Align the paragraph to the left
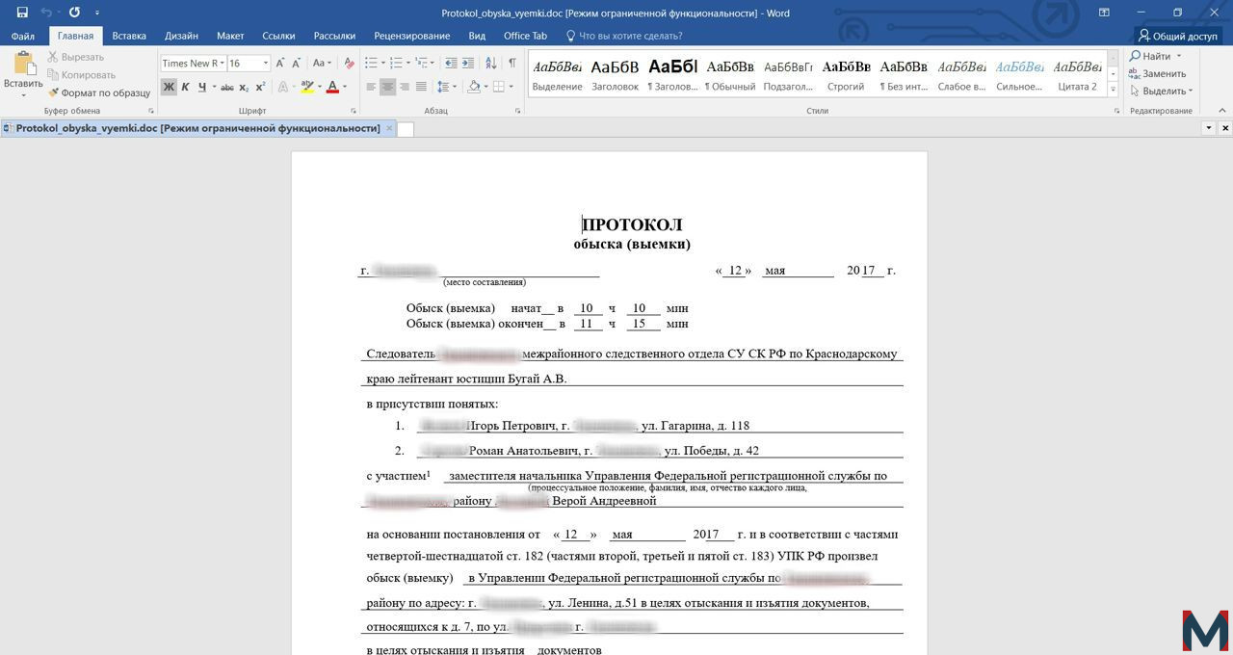Viewport: 1233px width, 655px height. [x=371, y=87]
